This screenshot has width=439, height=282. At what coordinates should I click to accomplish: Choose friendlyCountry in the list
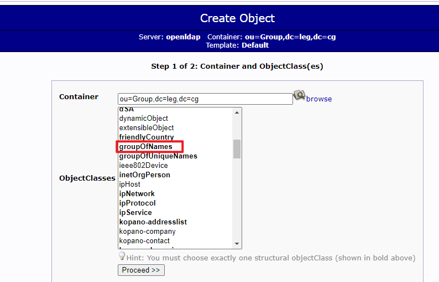[x=147, y=137]
